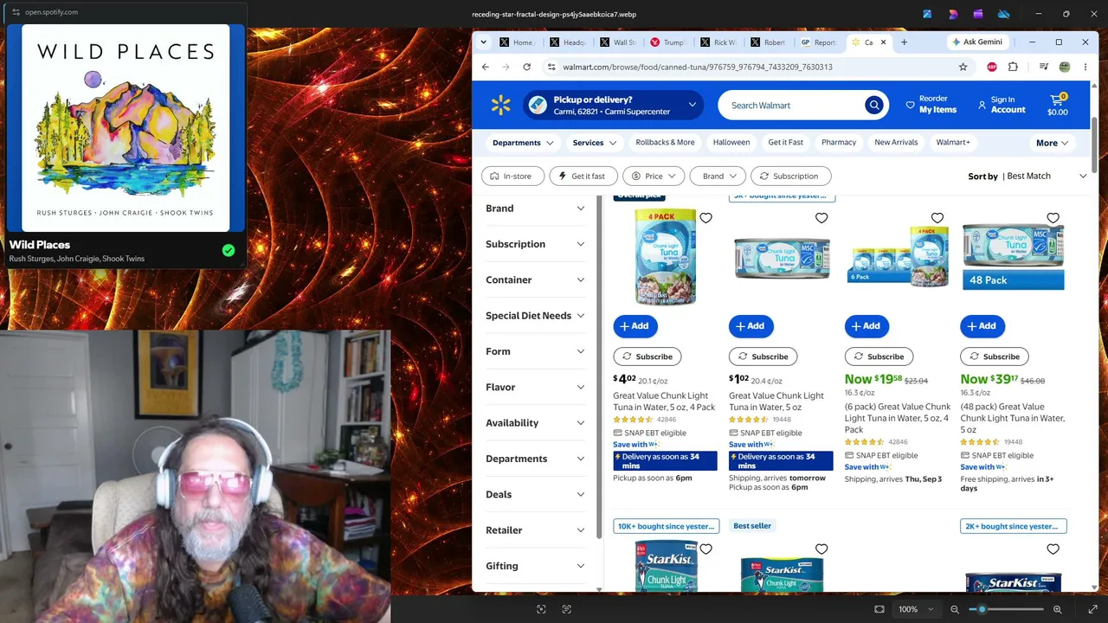Open the Chrome extensions puzzle menu

click(1013, 67)
